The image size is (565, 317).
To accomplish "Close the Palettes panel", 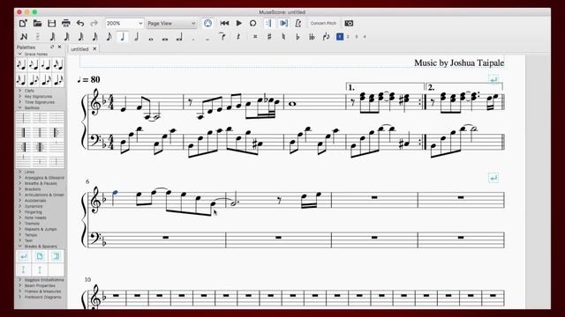I will coord(59,47).
